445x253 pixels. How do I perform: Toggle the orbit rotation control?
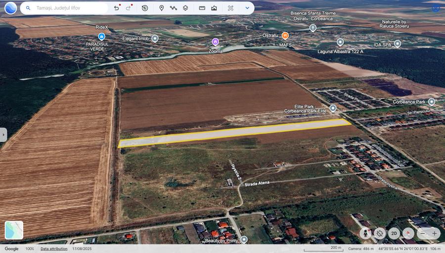click(x=380, y=233)
